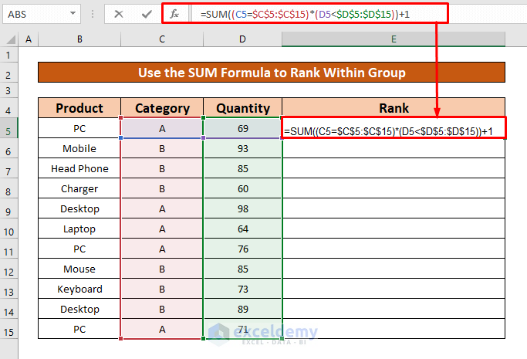Viewport: 527px width, 359px height.
Task: Select column D header
Action: (x=242, y=39)
